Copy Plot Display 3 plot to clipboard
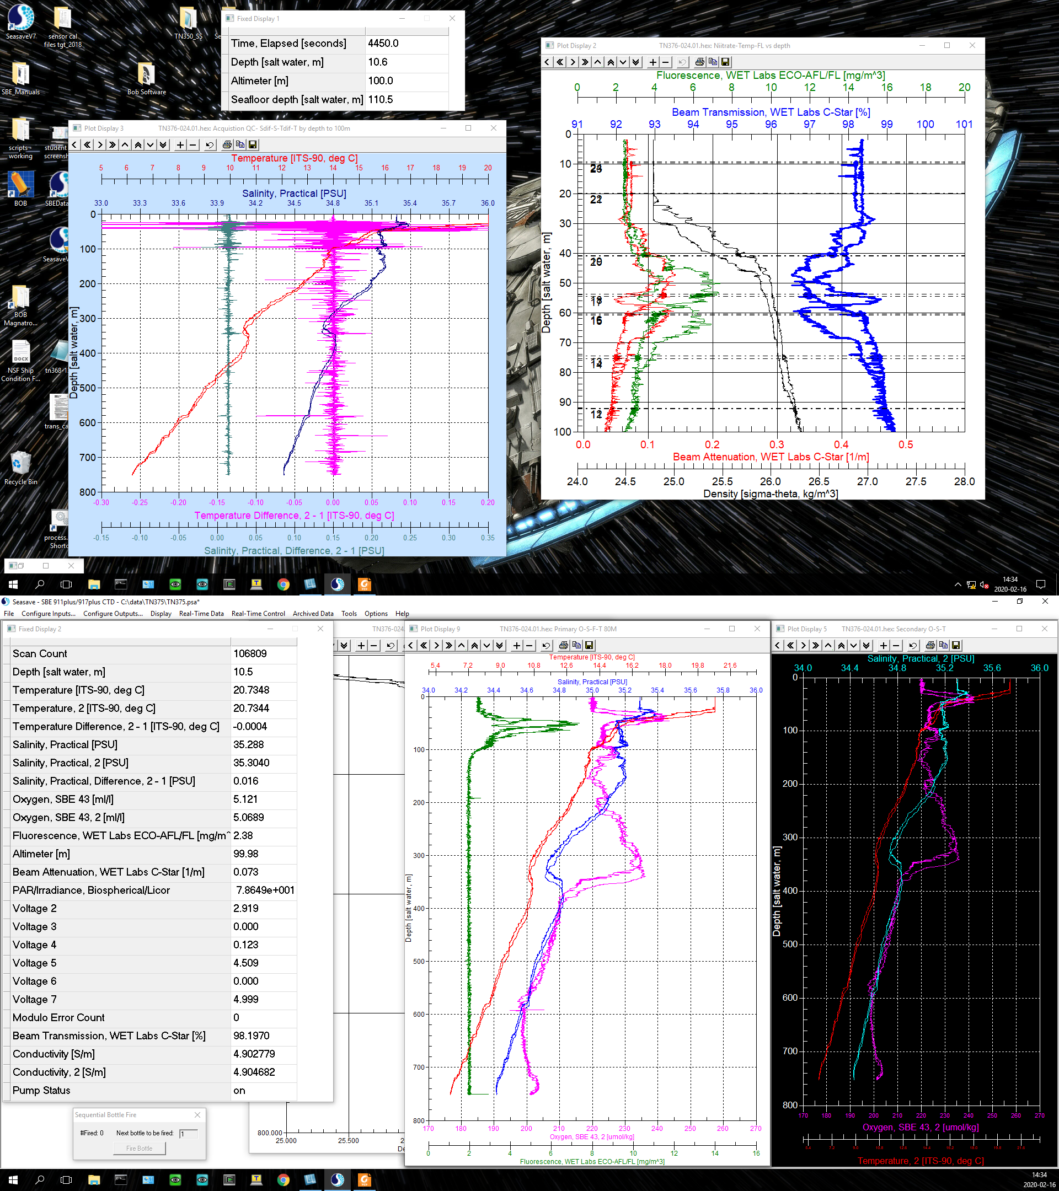The width and height of the screenshot is (1059, 1191). (240, 144)
